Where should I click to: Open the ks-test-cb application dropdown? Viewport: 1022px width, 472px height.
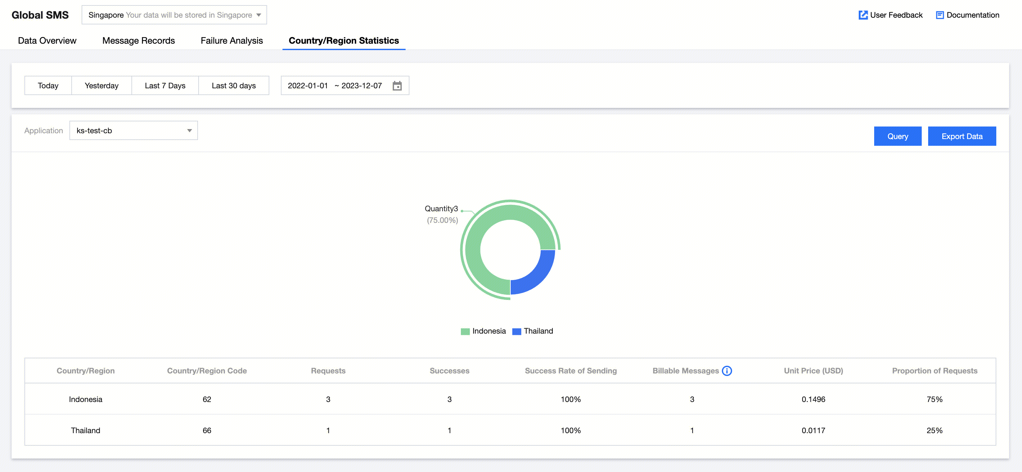(133, 130)
